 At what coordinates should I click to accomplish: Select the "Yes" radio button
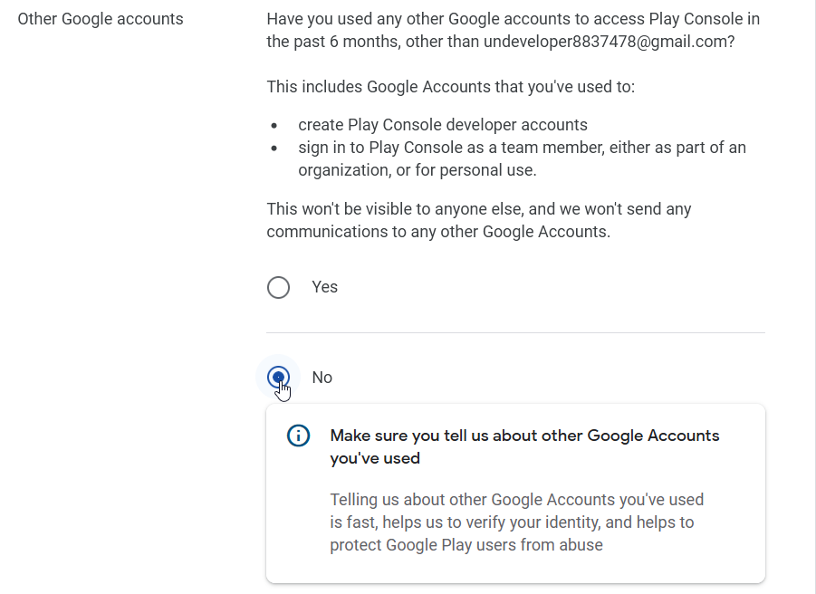279,287
